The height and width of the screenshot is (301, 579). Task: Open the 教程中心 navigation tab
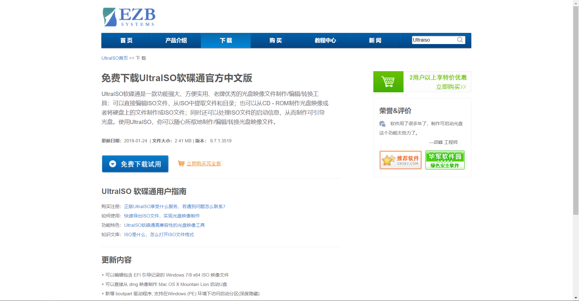(325, 40)
